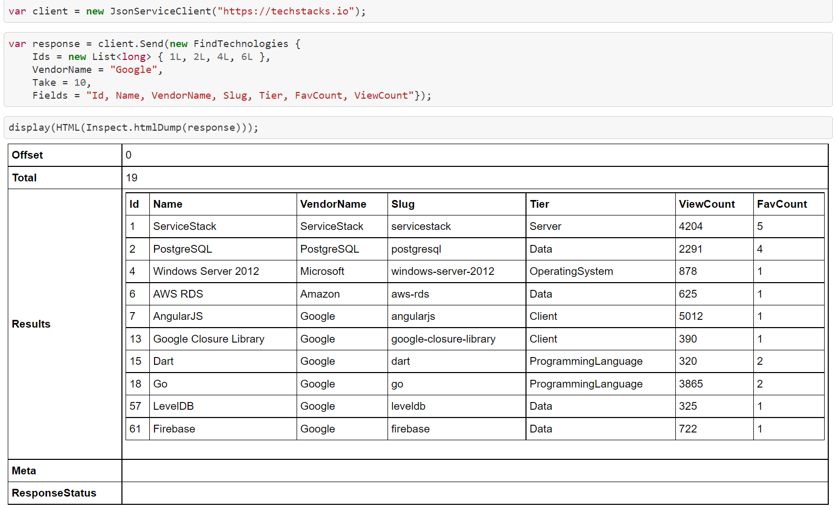
Task: Click the FavCount column header
Action: [788, 204]
